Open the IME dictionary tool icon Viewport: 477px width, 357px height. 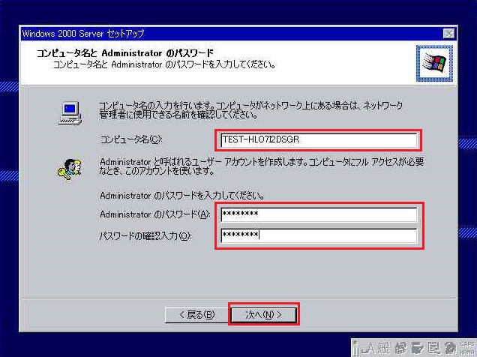(x=418, y=348)
